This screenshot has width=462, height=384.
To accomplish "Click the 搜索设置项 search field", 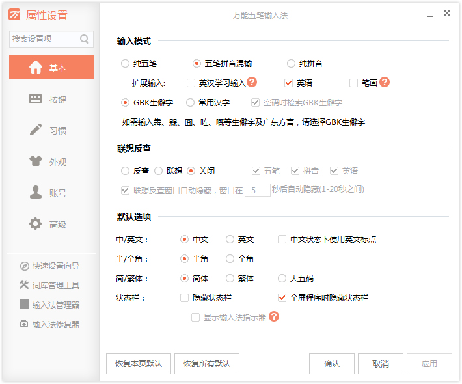I will click(44, 39).
